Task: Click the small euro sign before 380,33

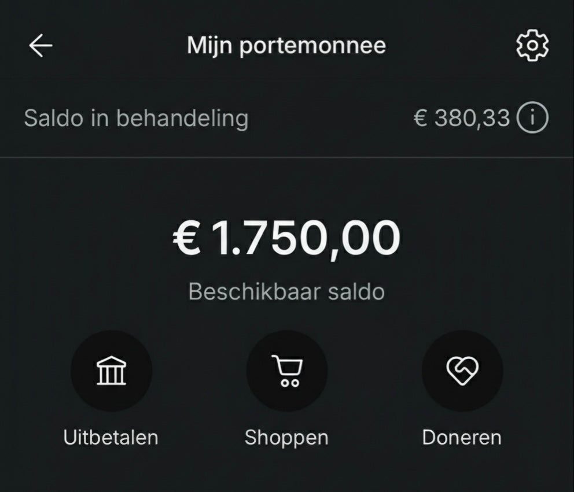Action: (421, 119)
